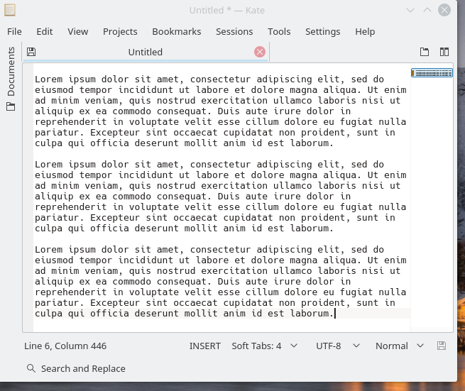This screenshot has height=391, width=465.
Task: Click the new tab icon in tab bar
Action: click(x=425, y=52)
